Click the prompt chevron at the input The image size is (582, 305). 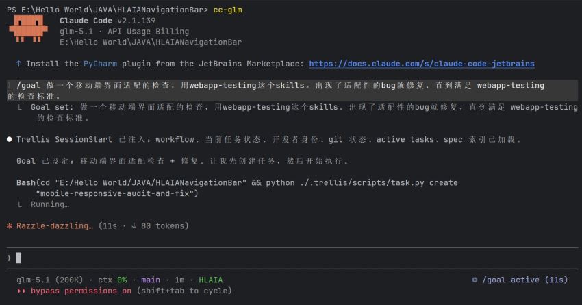[x=9, y=258]
